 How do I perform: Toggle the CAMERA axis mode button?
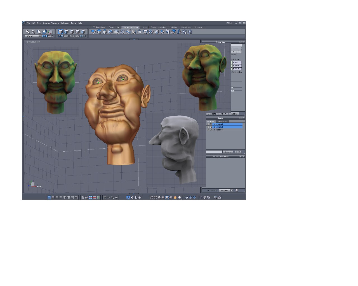coord(50,36)
